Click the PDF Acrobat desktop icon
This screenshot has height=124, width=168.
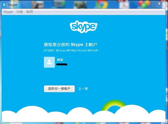coord(123,4)
